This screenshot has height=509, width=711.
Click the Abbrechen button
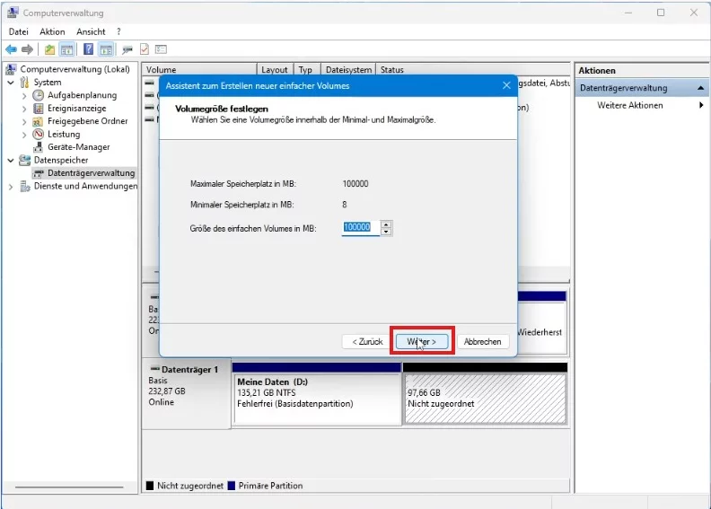click(482, 342)
